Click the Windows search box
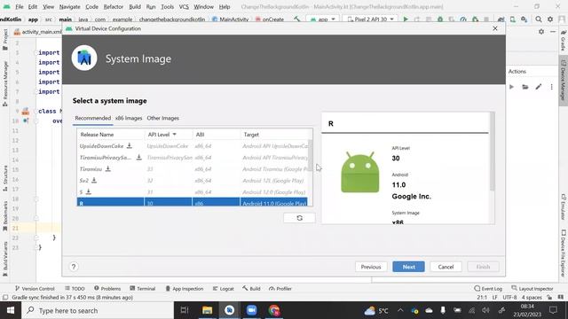 pos(98,310)
